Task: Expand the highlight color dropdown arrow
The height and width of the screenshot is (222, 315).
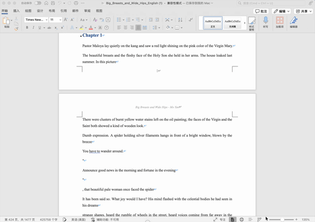Action: pos(86,28)
